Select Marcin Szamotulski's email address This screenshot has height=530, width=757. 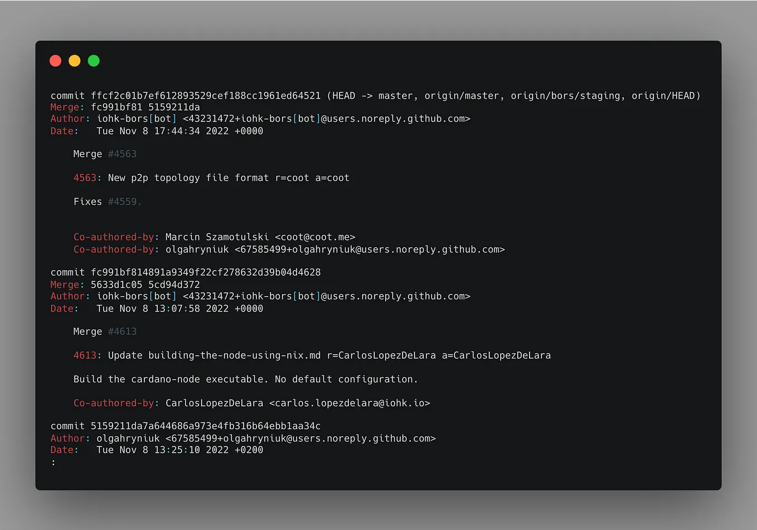pyautogui.click(x=316, y=237)
